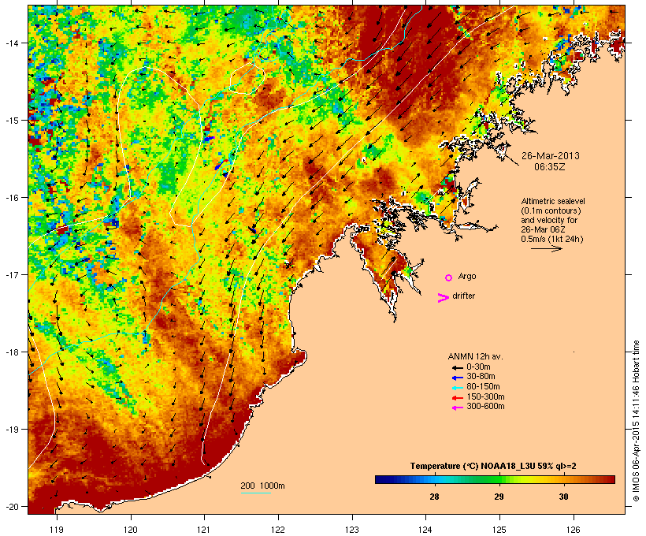Click the 'Argo' legend label

point(467,276)
